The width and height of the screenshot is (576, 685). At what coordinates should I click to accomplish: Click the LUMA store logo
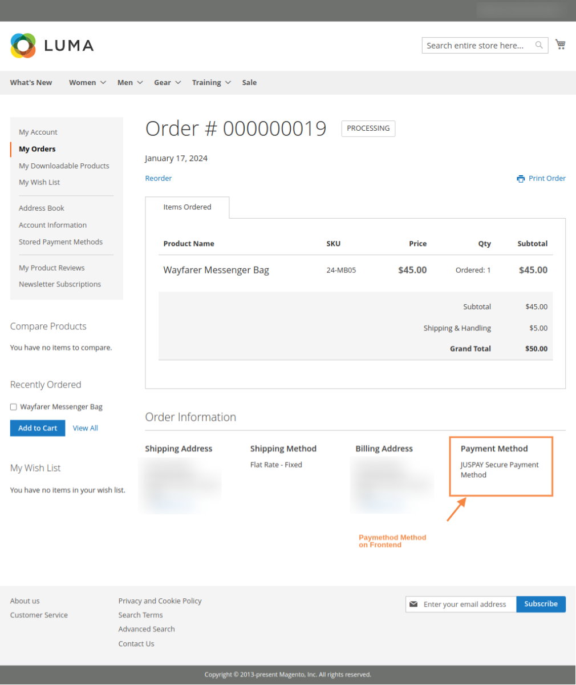click(52, 45)
